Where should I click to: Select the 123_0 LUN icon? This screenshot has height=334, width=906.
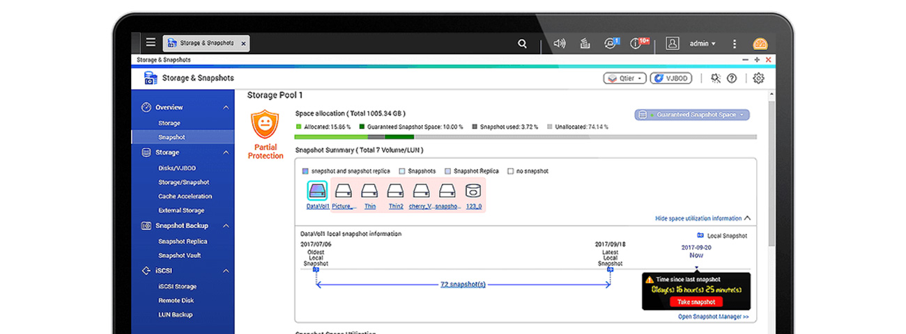tap(473, 191)
